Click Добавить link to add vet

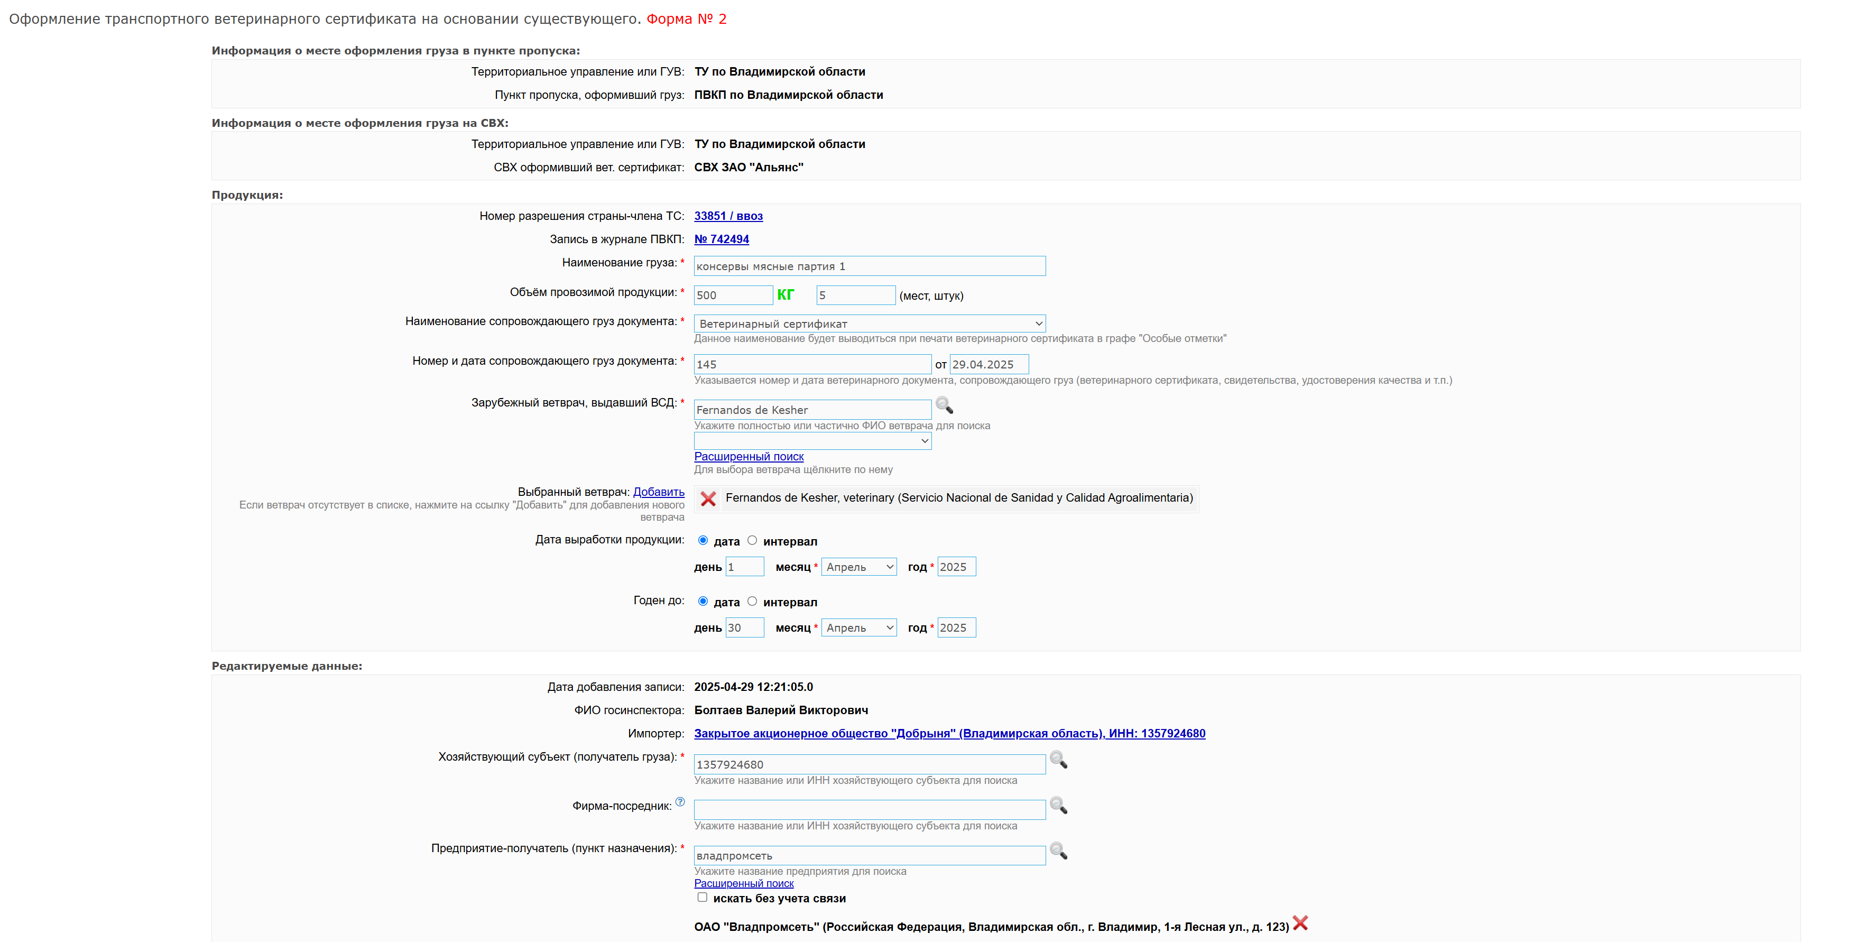click(x=658, y=492)
